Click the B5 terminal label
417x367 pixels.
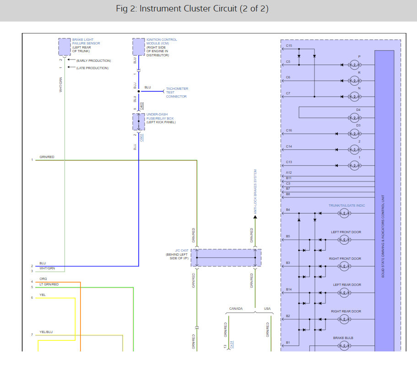(288, 236)
